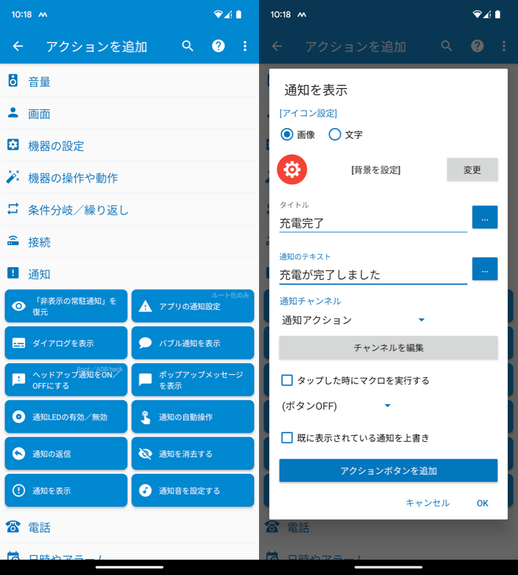
Task: Click the キャンセル button
Action: (427, 503)
